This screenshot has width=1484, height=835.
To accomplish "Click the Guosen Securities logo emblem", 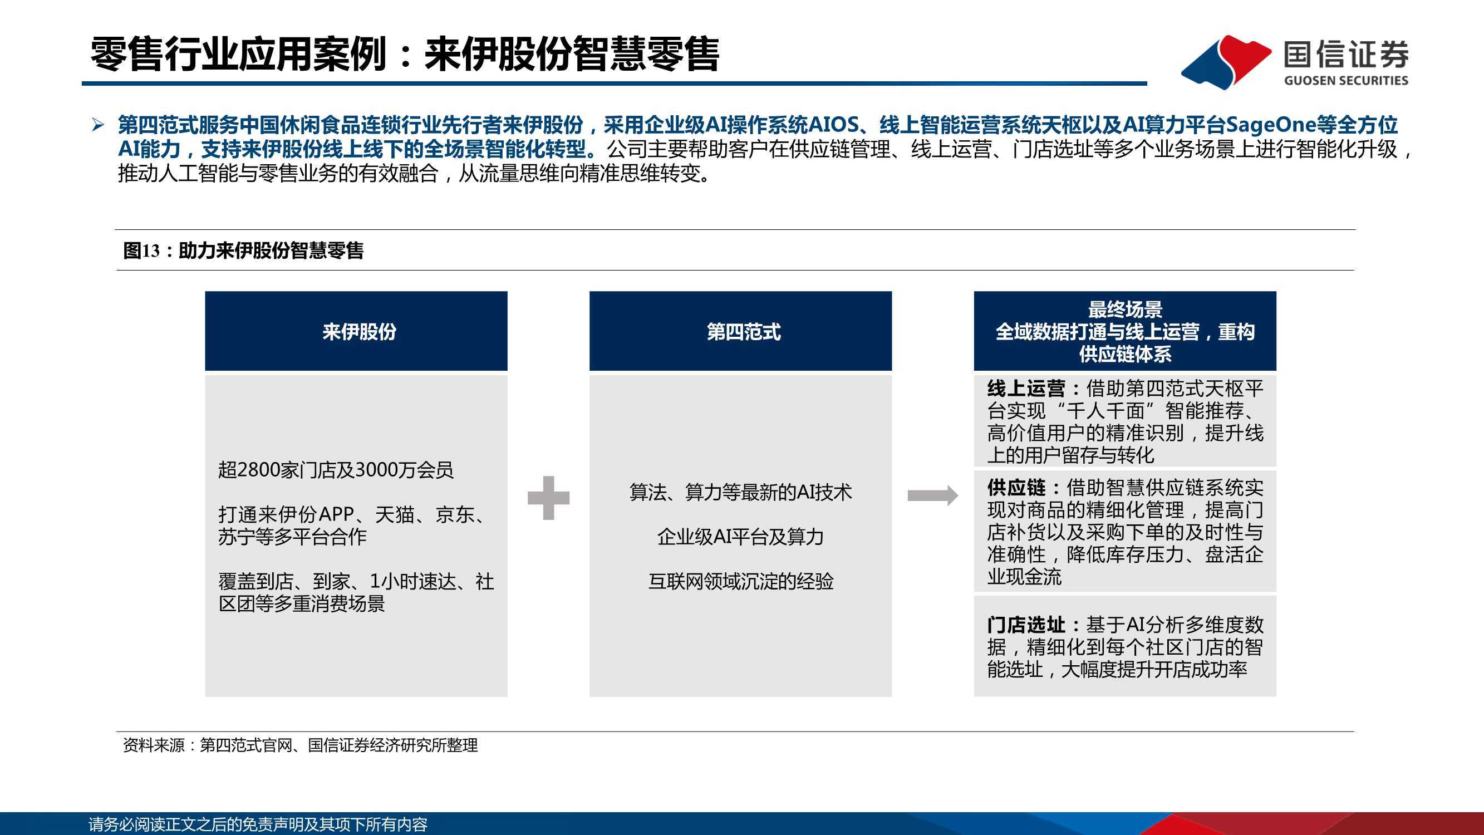I will pyautogui.click(x=1226, y=62).
